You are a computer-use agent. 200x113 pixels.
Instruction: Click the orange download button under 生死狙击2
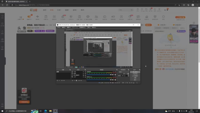pos(24,102)
